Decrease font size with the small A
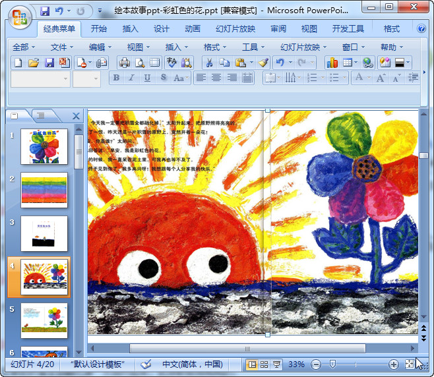Screen dimensions: 434x377 (x=396, y=78)
